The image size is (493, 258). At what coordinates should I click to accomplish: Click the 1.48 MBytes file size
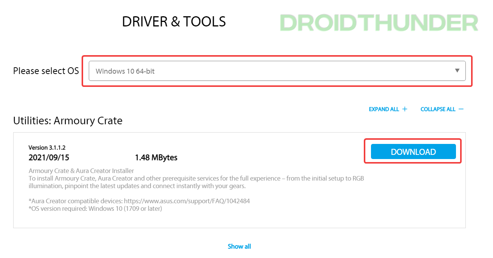click(x=156, y=158)
